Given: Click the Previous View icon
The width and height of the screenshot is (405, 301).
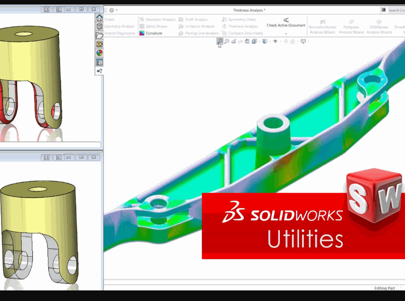Looking at the screenshot, I should tap(234, 41).
